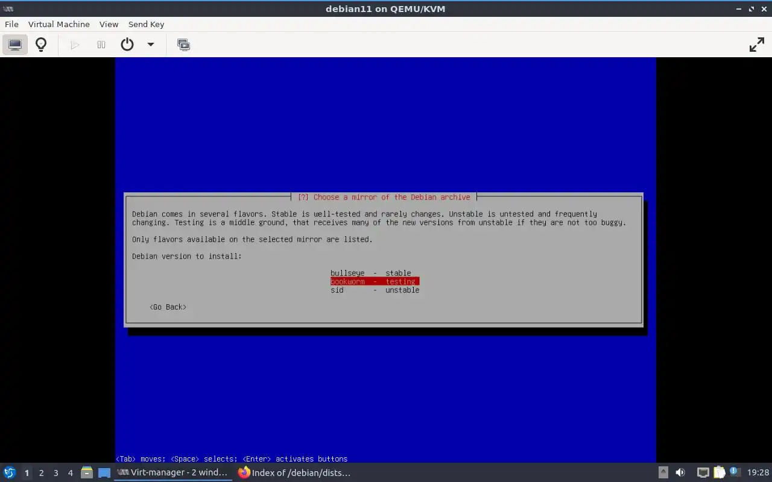
Task: Switch to desktop 2
Action: (41, 473)
